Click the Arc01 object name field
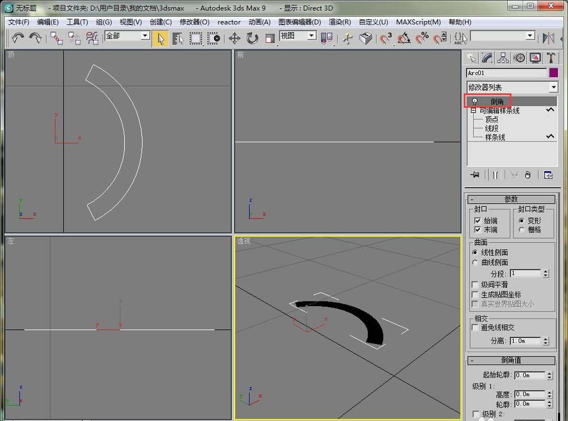The image size is (568, 421). tap(506, 73)
